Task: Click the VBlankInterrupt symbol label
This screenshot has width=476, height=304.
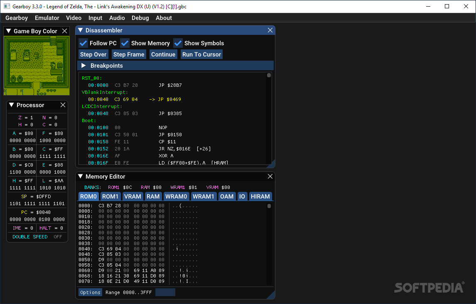Action: 105,92
